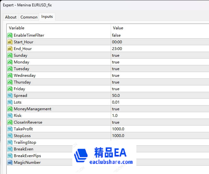Click the MagicNumber integer type icon

[10, 163]
